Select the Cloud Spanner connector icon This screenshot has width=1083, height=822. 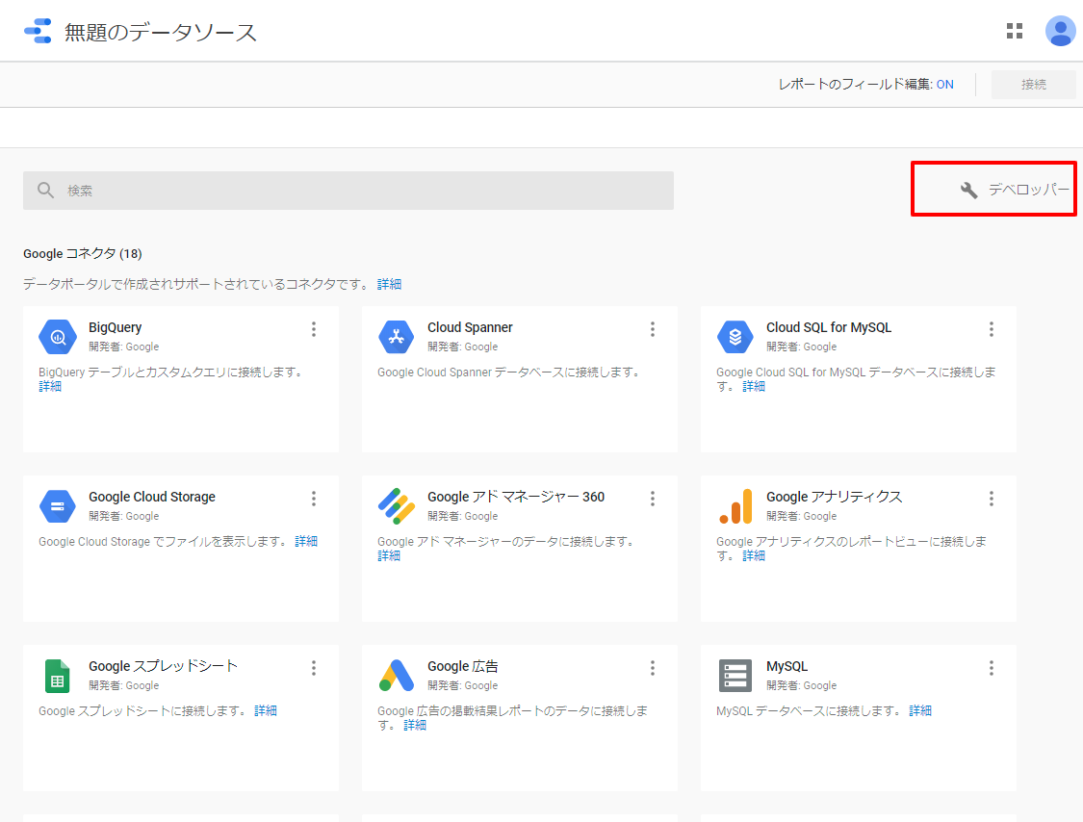tap(396, 337)
